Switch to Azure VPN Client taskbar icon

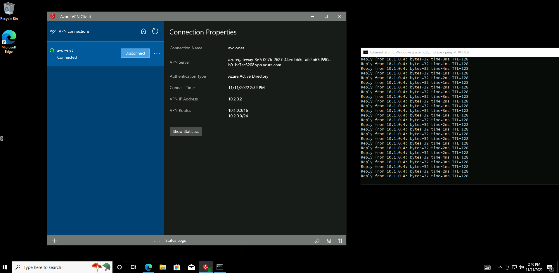(206, 267)
